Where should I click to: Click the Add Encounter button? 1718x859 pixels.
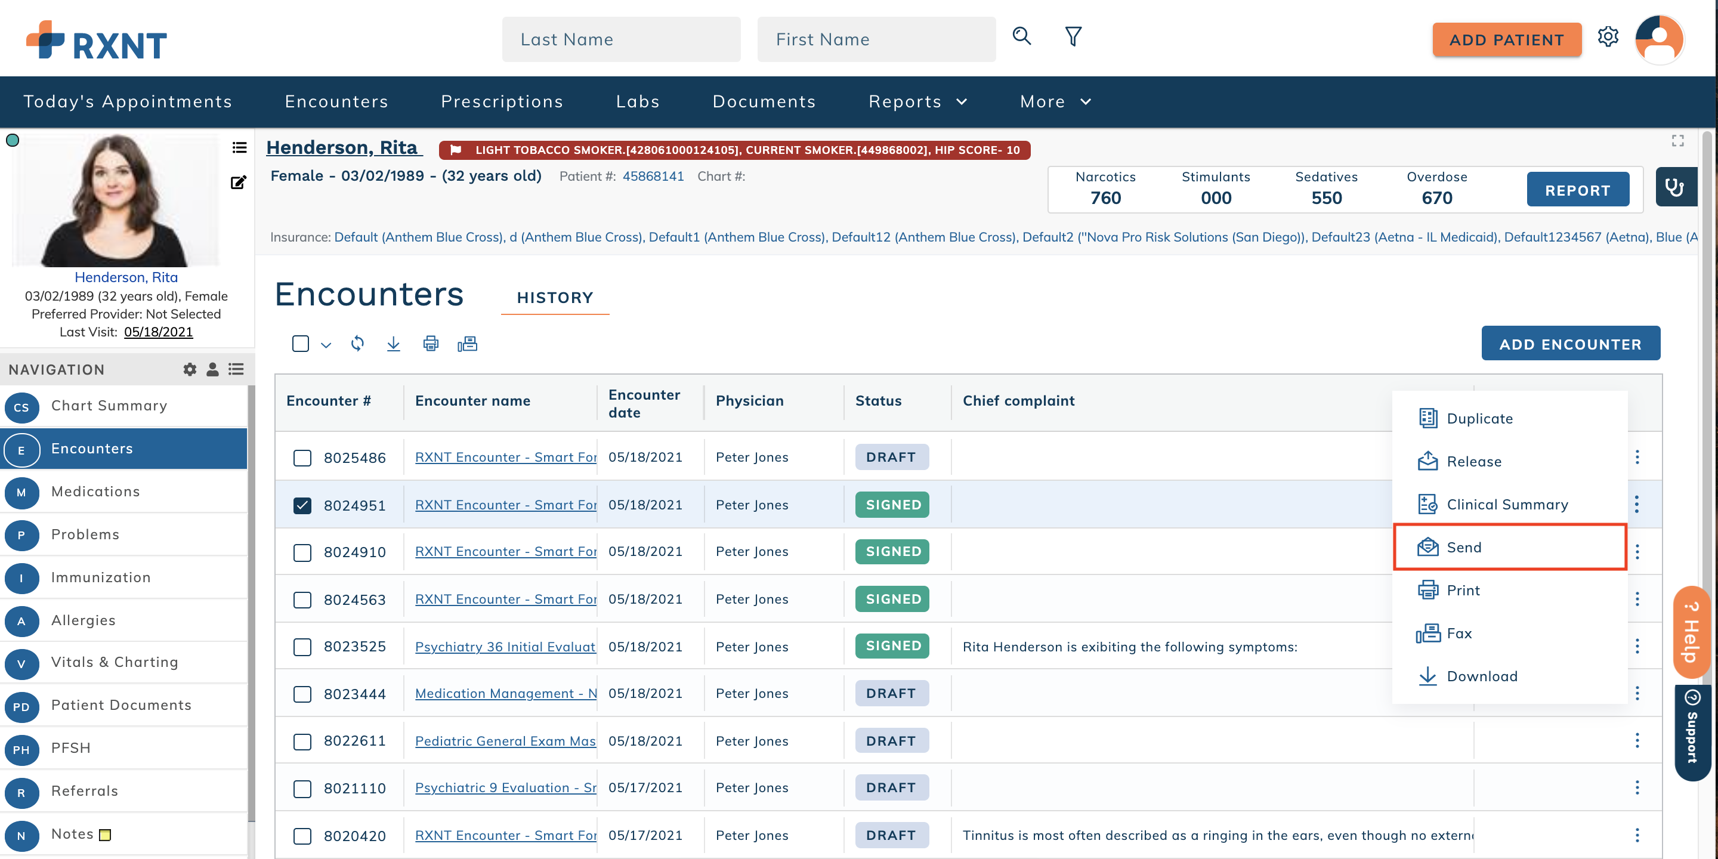click(1570, 344)
